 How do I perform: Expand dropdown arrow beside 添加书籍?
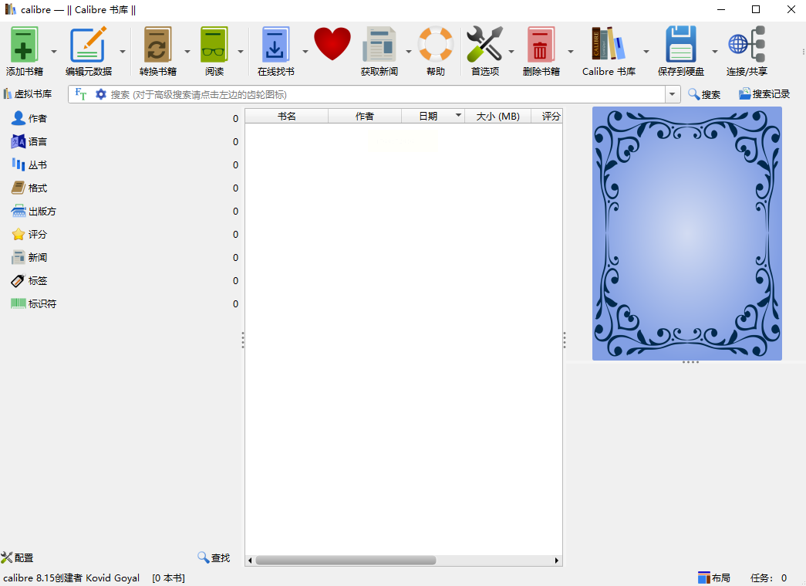tap(54, 52)
